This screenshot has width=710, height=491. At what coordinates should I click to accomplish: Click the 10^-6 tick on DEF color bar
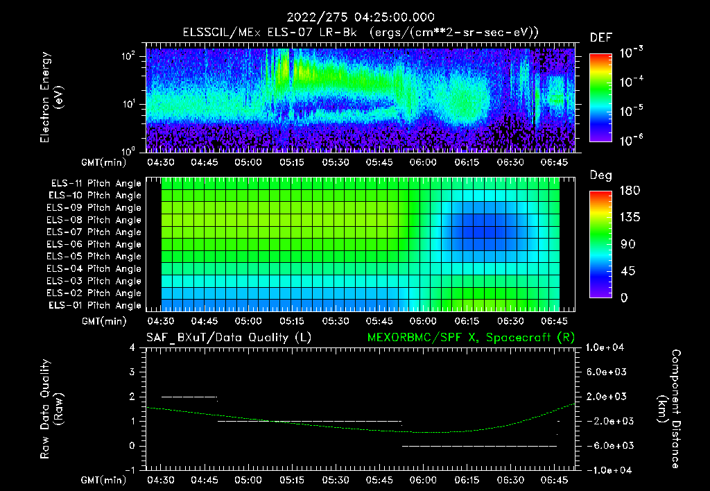(632, 140)
